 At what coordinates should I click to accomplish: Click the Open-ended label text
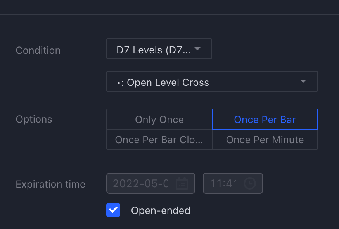tap(161, 210)
